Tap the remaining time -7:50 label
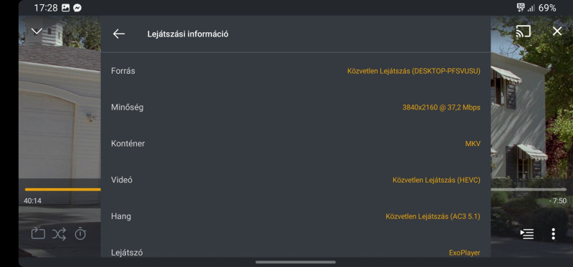Screen dimensions: 573x267 (558, 201)
